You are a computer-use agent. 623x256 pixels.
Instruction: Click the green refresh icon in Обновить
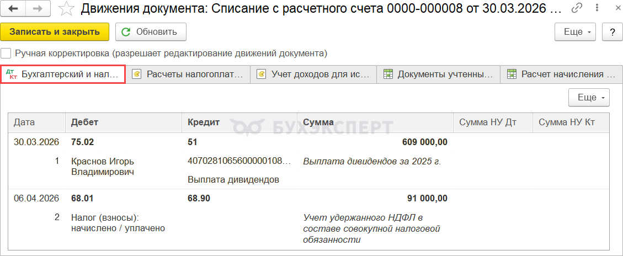[x=126, y=32]
